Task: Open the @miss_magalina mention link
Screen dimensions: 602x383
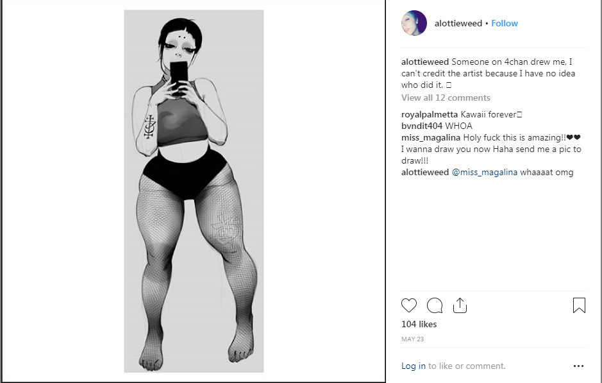Action: click(x=485, y=172)
